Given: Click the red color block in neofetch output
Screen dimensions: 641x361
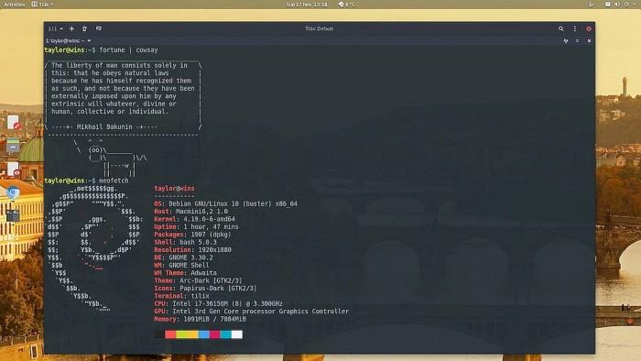Looking at the screenshot, I should pos(170,334).
